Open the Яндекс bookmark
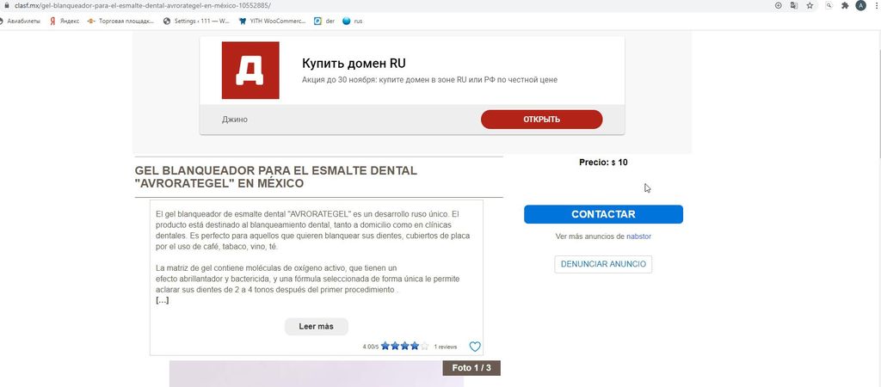This screenshot has width=881, height=387. click(x=65, y=21)
